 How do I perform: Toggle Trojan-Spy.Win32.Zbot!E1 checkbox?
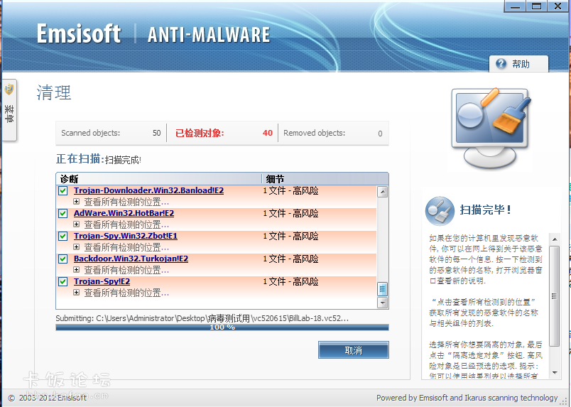(x=63, y=236)
